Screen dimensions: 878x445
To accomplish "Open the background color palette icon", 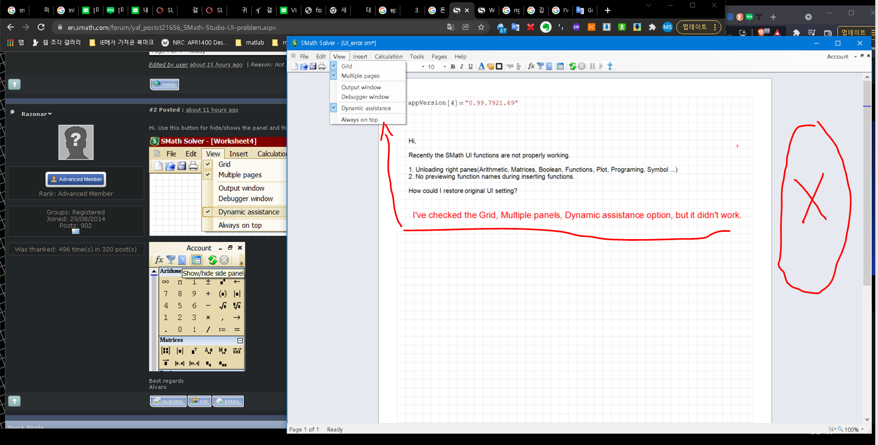I will tap(491, 66).
